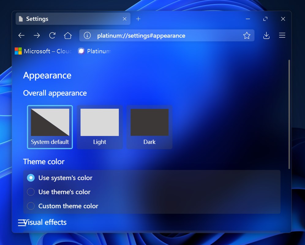The width and height of the screenshot is (305, 245).
Task: Open a new tab with plus button
Action: coord(138,19)
